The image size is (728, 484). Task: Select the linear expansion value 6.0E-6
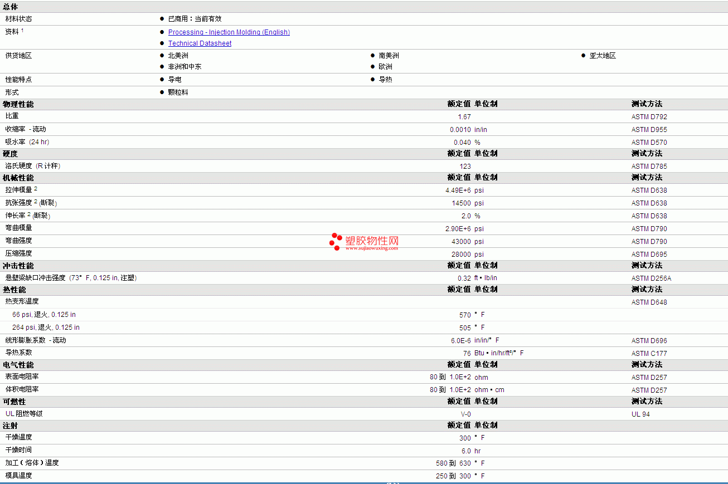(x=461, y=340)
